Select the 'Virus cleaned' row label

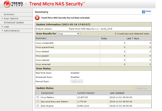click(42, 60)
